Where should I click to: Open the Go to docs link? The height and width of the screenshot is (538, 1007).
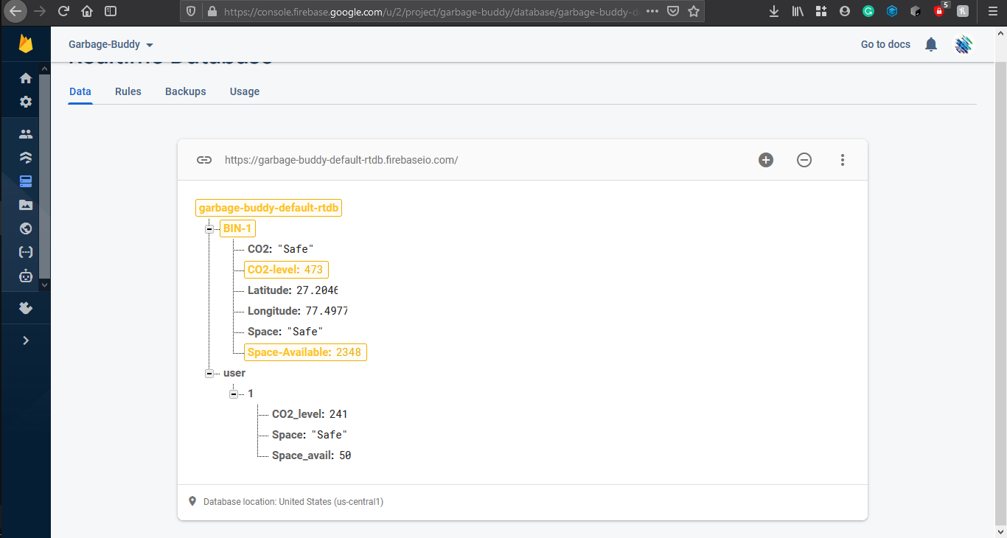click(x=885, y=44)
